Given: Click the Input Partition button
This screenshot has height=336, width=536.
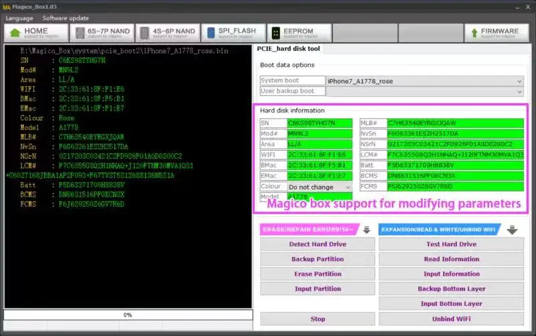Looking at the screenshot, I should coord(318,289).
